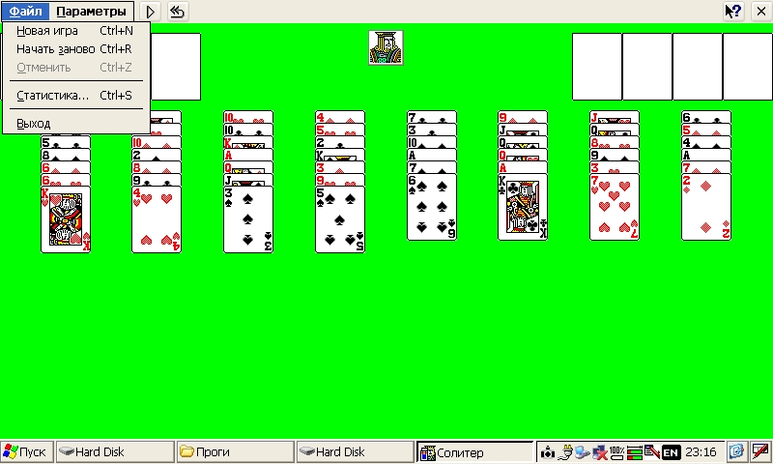The image size is (773, 464).
Task: Click the disconnected network icon with red X
Action: coord(599,451)
